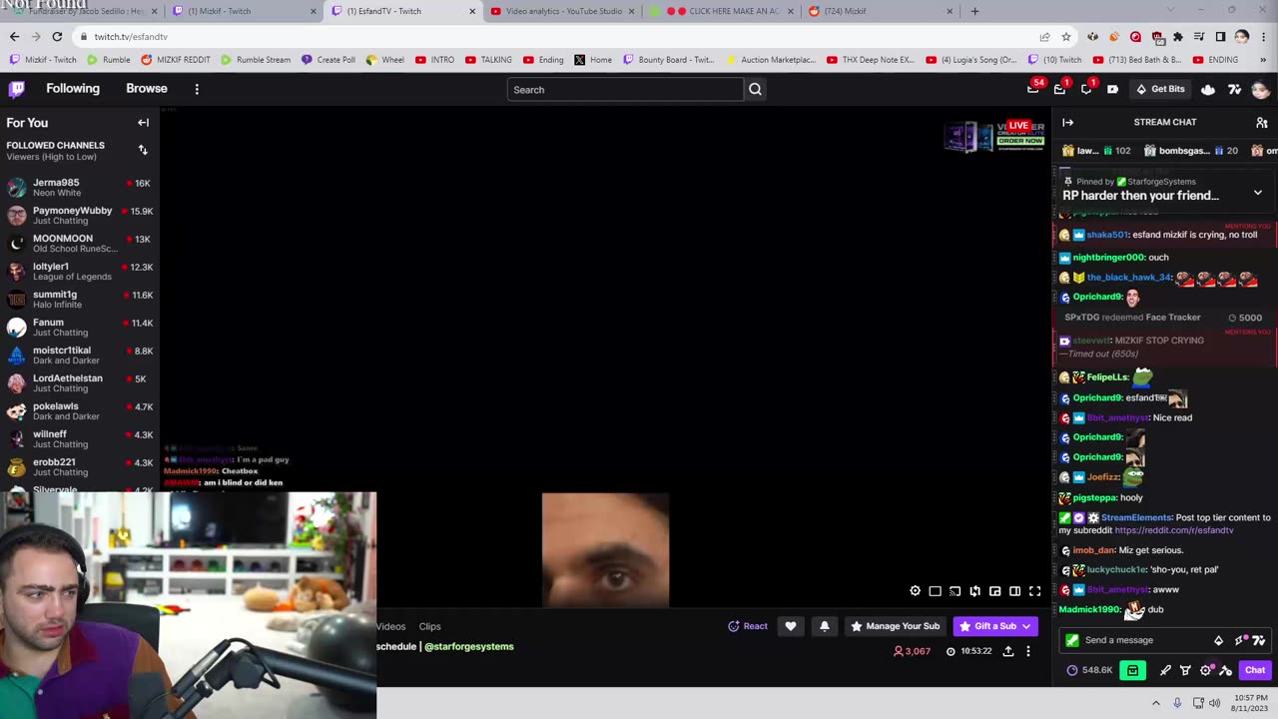This screenshot has height=719, width=1278.
Task: Open stream options three-dot menu
Action: [x=1027, y=651]
